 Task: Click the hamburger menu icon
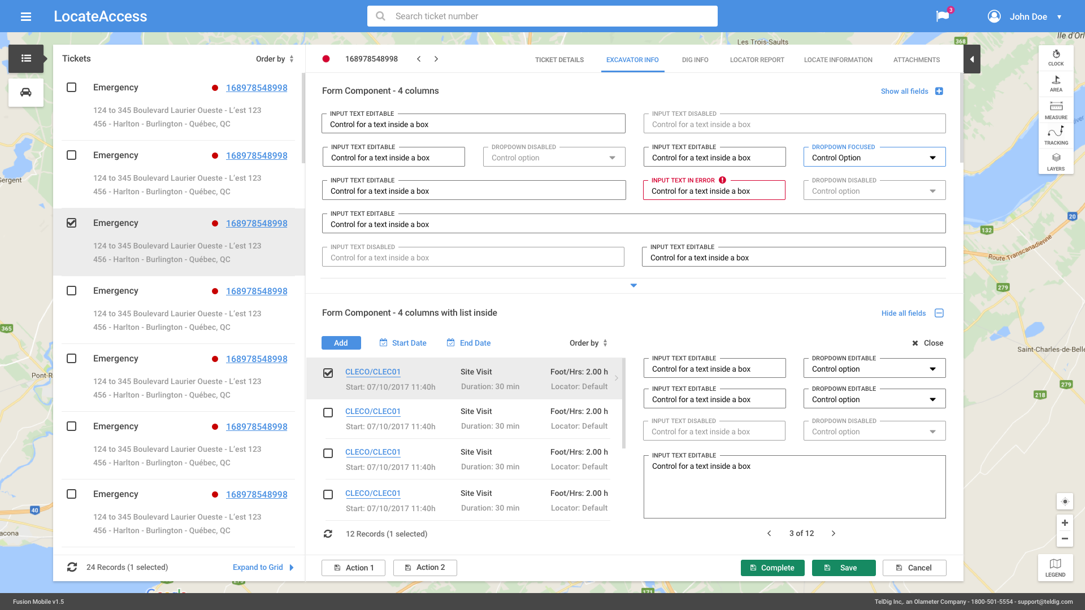26,16
